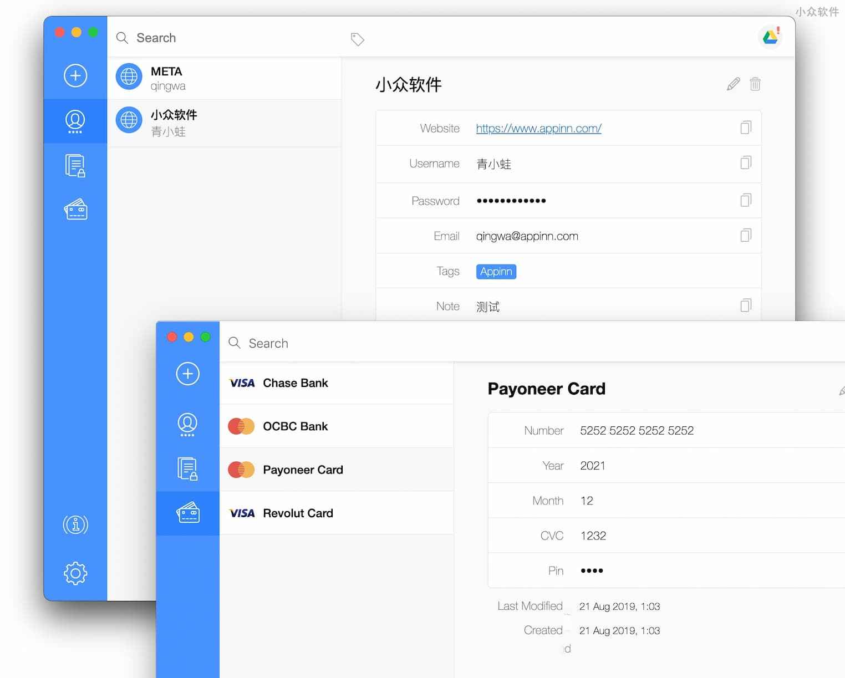Open Secure Notes section in back window sidebar
The image size is (845, 678).
point(75,166)
